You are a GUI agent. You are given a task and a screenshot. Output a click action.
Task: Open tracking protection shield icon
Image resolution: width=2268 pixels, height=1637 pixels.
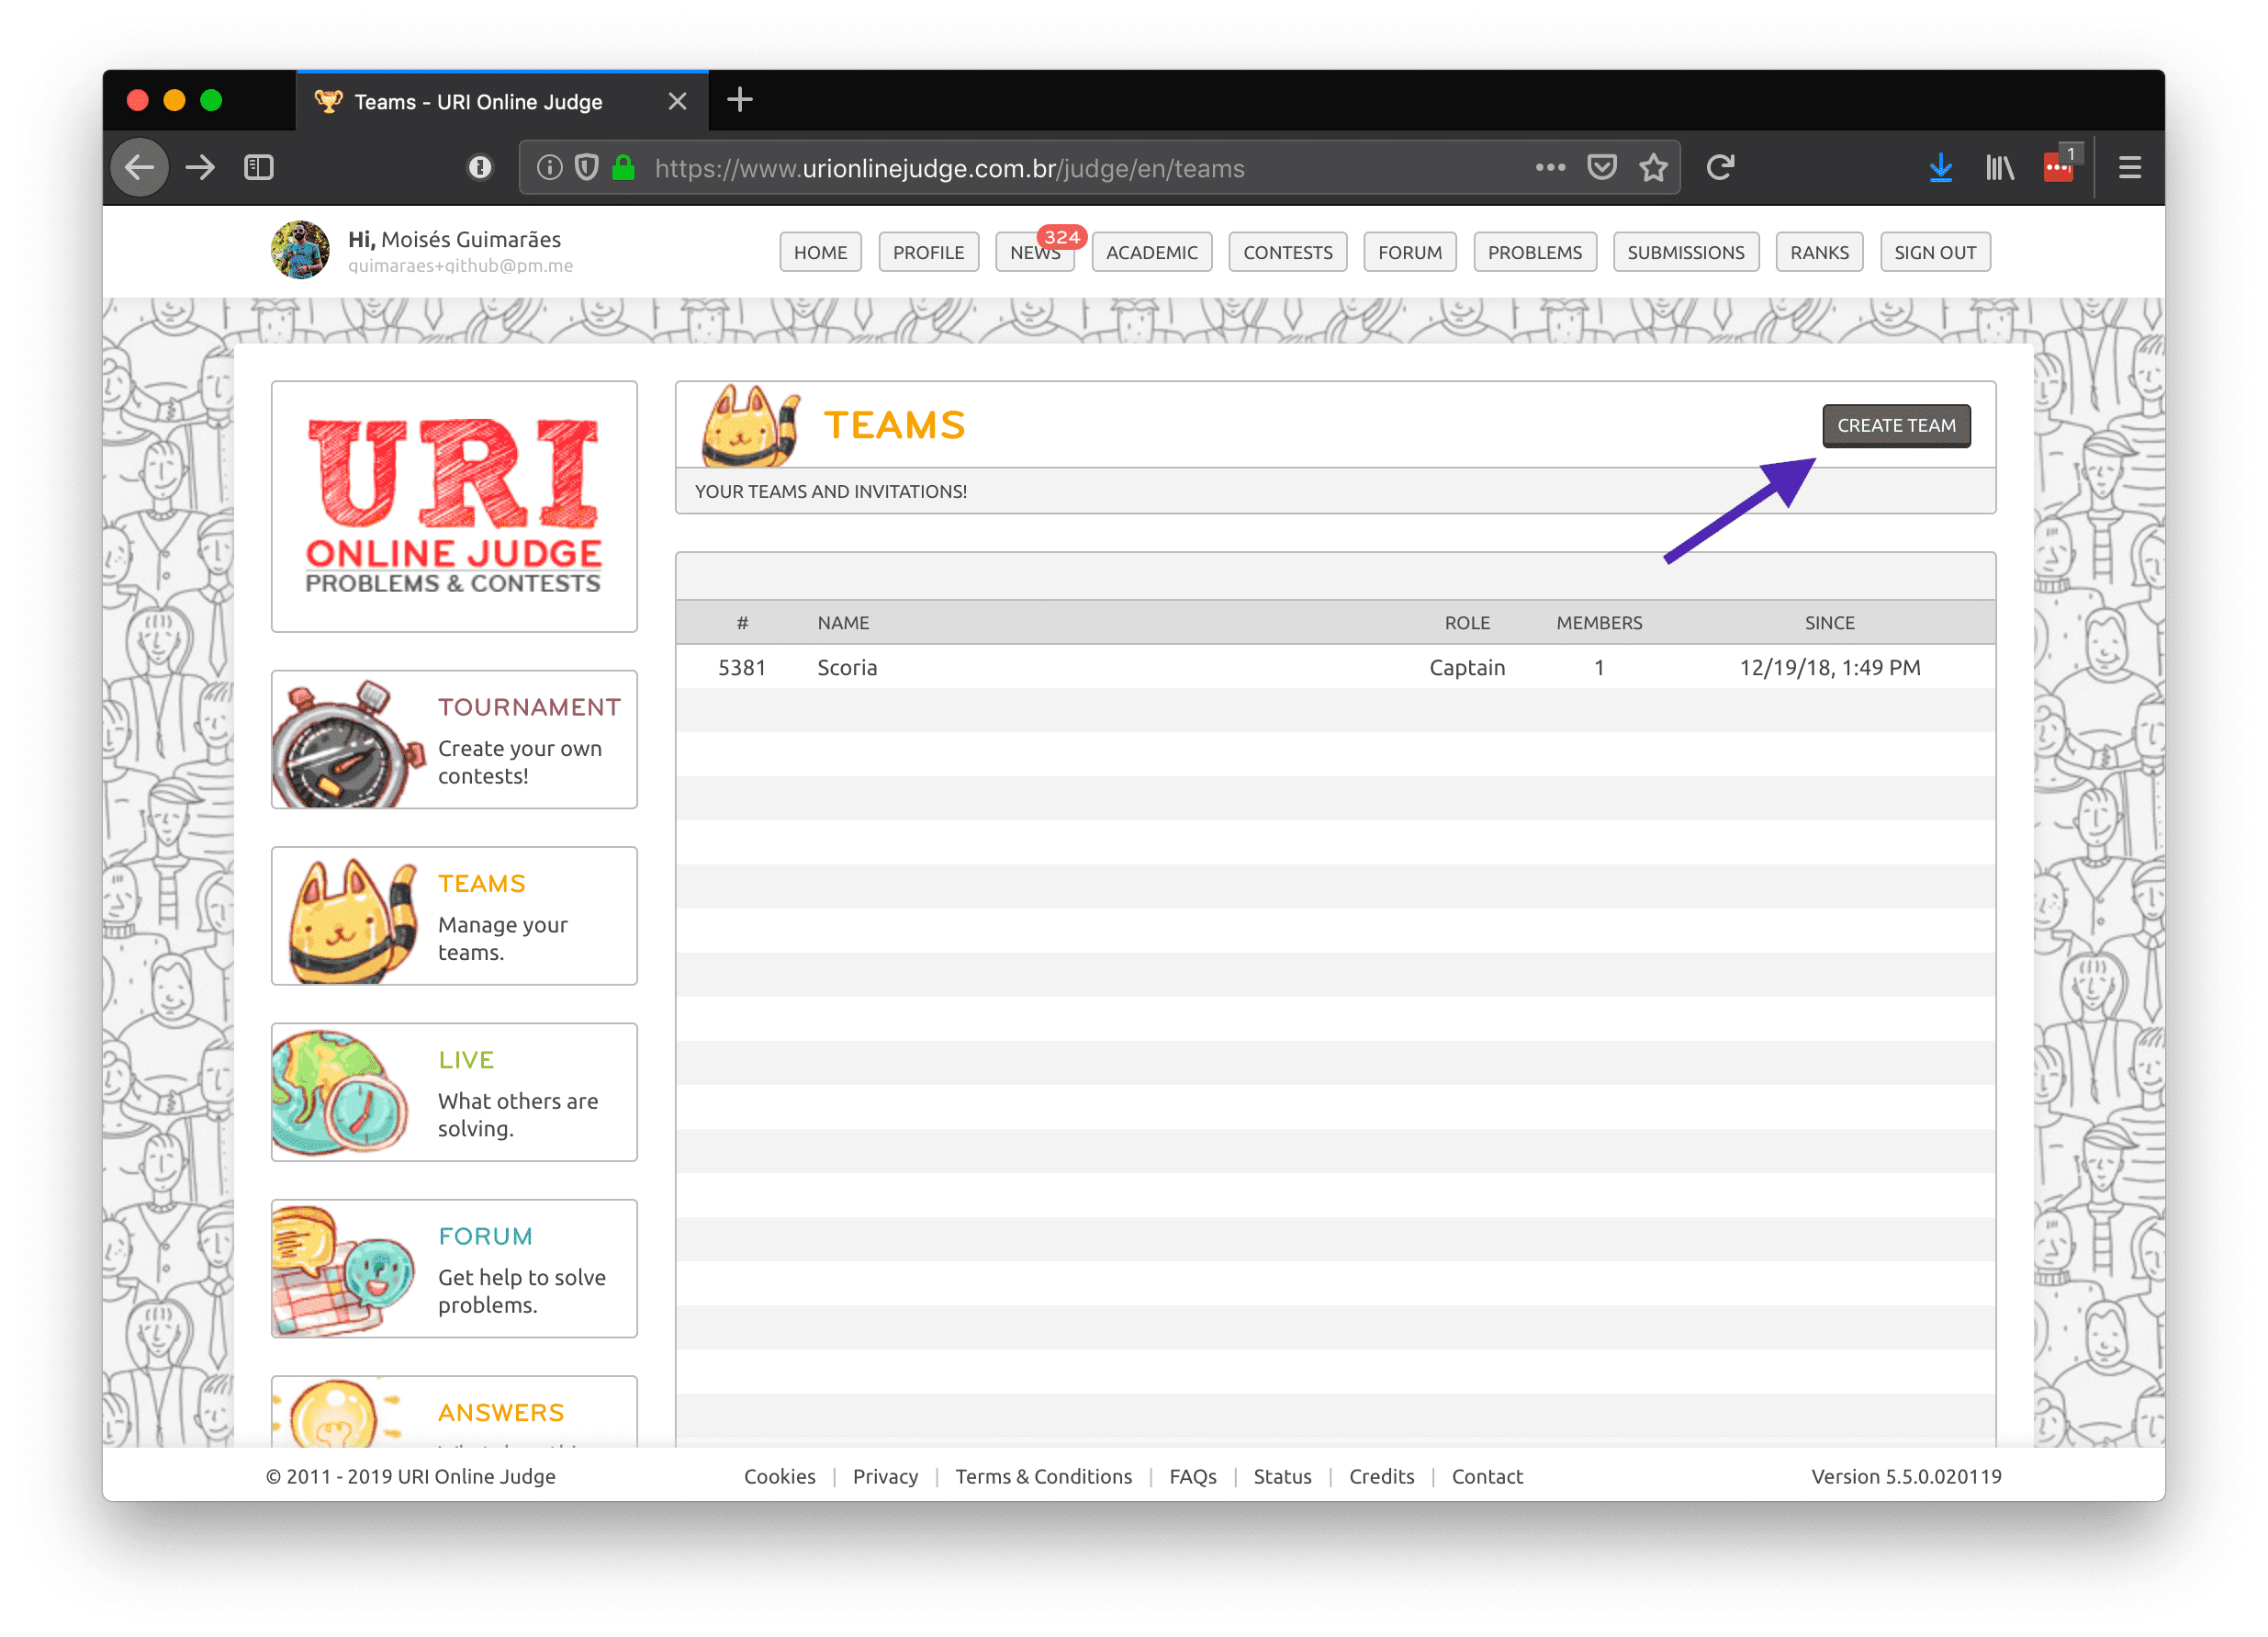click(587, 167)
